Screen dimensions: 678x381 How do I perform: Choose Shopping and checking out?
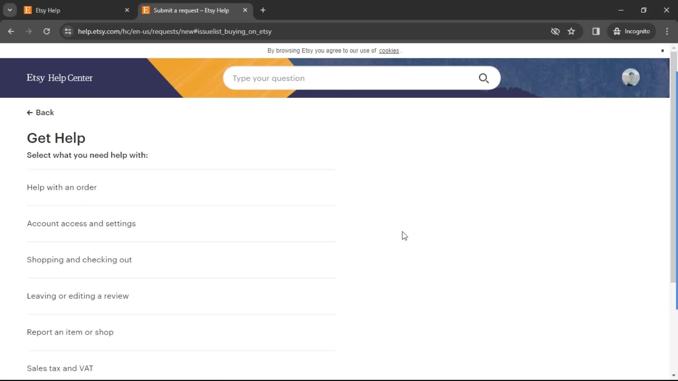[x=182, y=260]
